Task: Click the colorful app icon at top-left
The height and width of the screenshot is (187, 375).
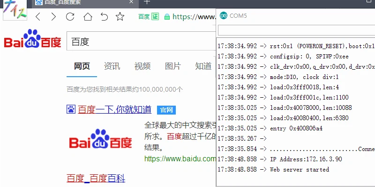Action: coord(15,9)
